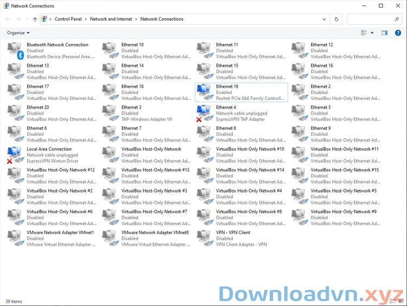The height and width of the screenshot is (306, 407).
Task: Click the Ethernet 8 adapter icon
Action: coord(205,134)
